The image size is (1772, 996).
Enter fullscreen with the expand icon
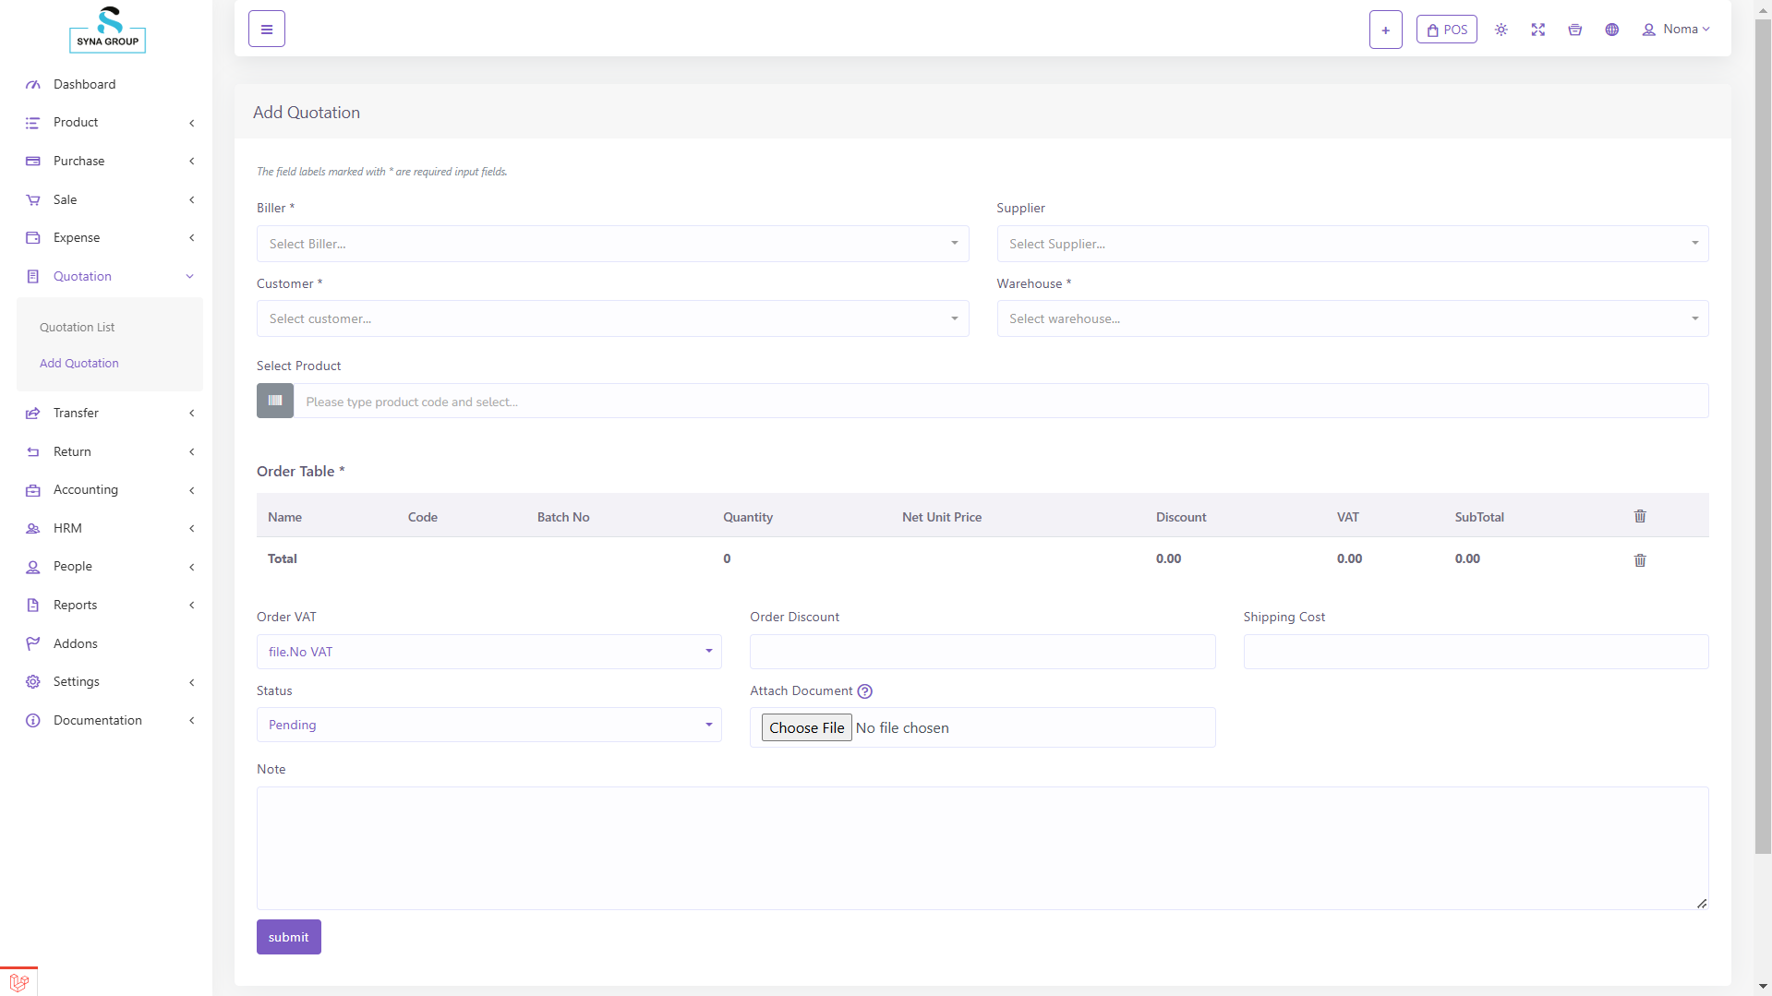pyautogui.click(x=1537, y=30)
